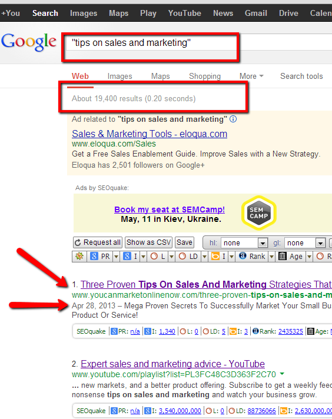Open the More search menu
This screenshot has width=332, height=419.
click(251, 76)
